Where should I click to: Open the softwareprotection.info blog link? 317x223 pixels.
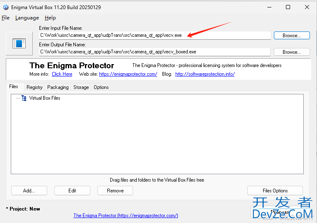click(205, 74)
